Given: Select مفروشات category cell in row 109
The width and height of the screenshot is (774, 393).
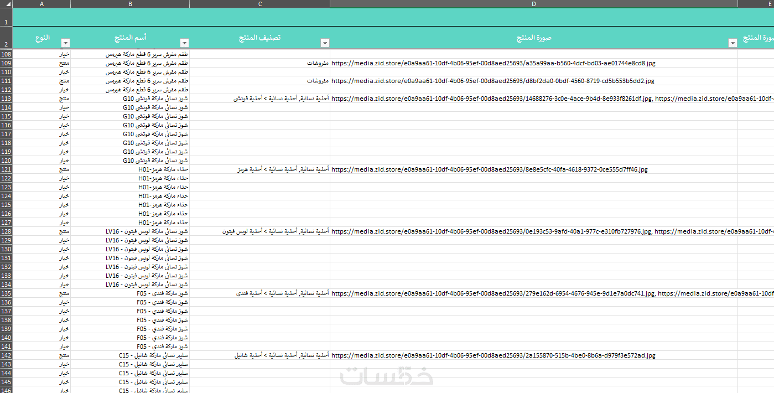Looking at the screenshot, I should coord(260,63).
